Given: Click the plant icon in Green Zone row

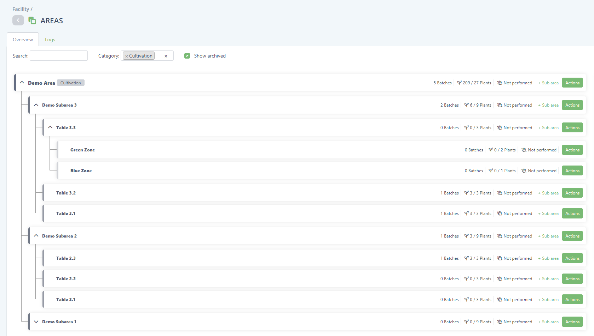Looking at the screenshot, I should click(491, 150).
